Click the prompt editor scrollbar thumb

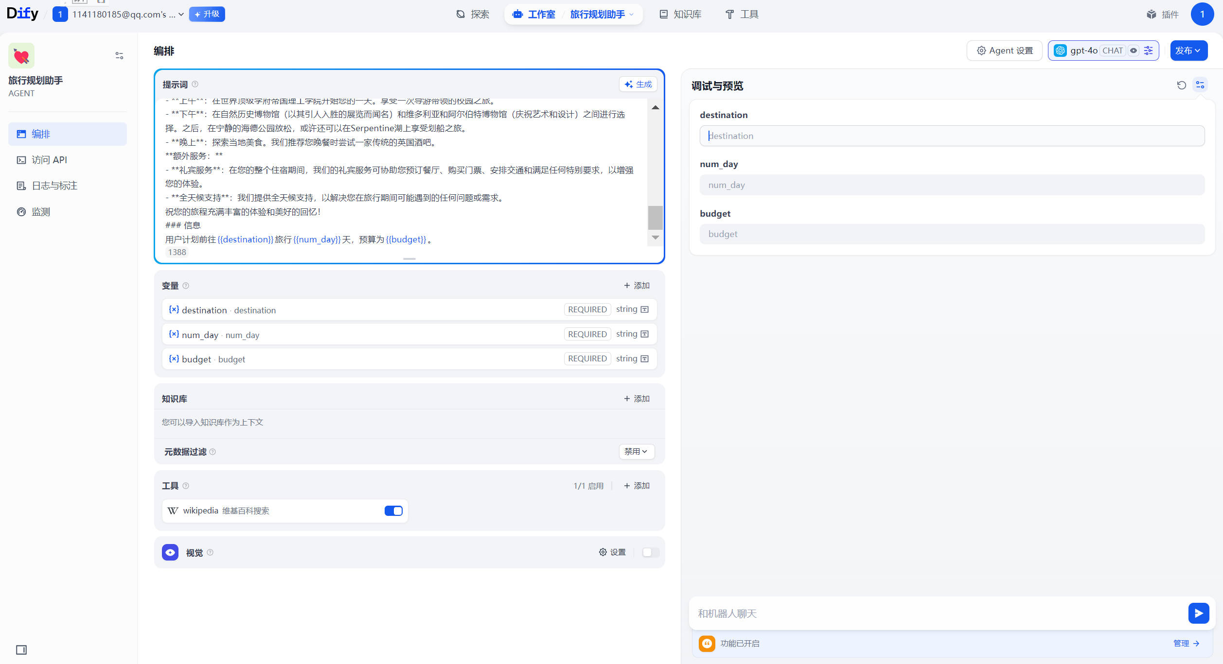pyautogui.click(x=655, y=217)
